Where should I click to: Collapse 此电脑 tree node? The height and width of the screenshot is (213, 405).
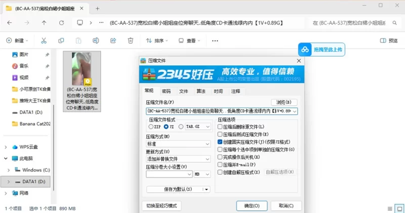pyautogui.click(x=6, y=158)
